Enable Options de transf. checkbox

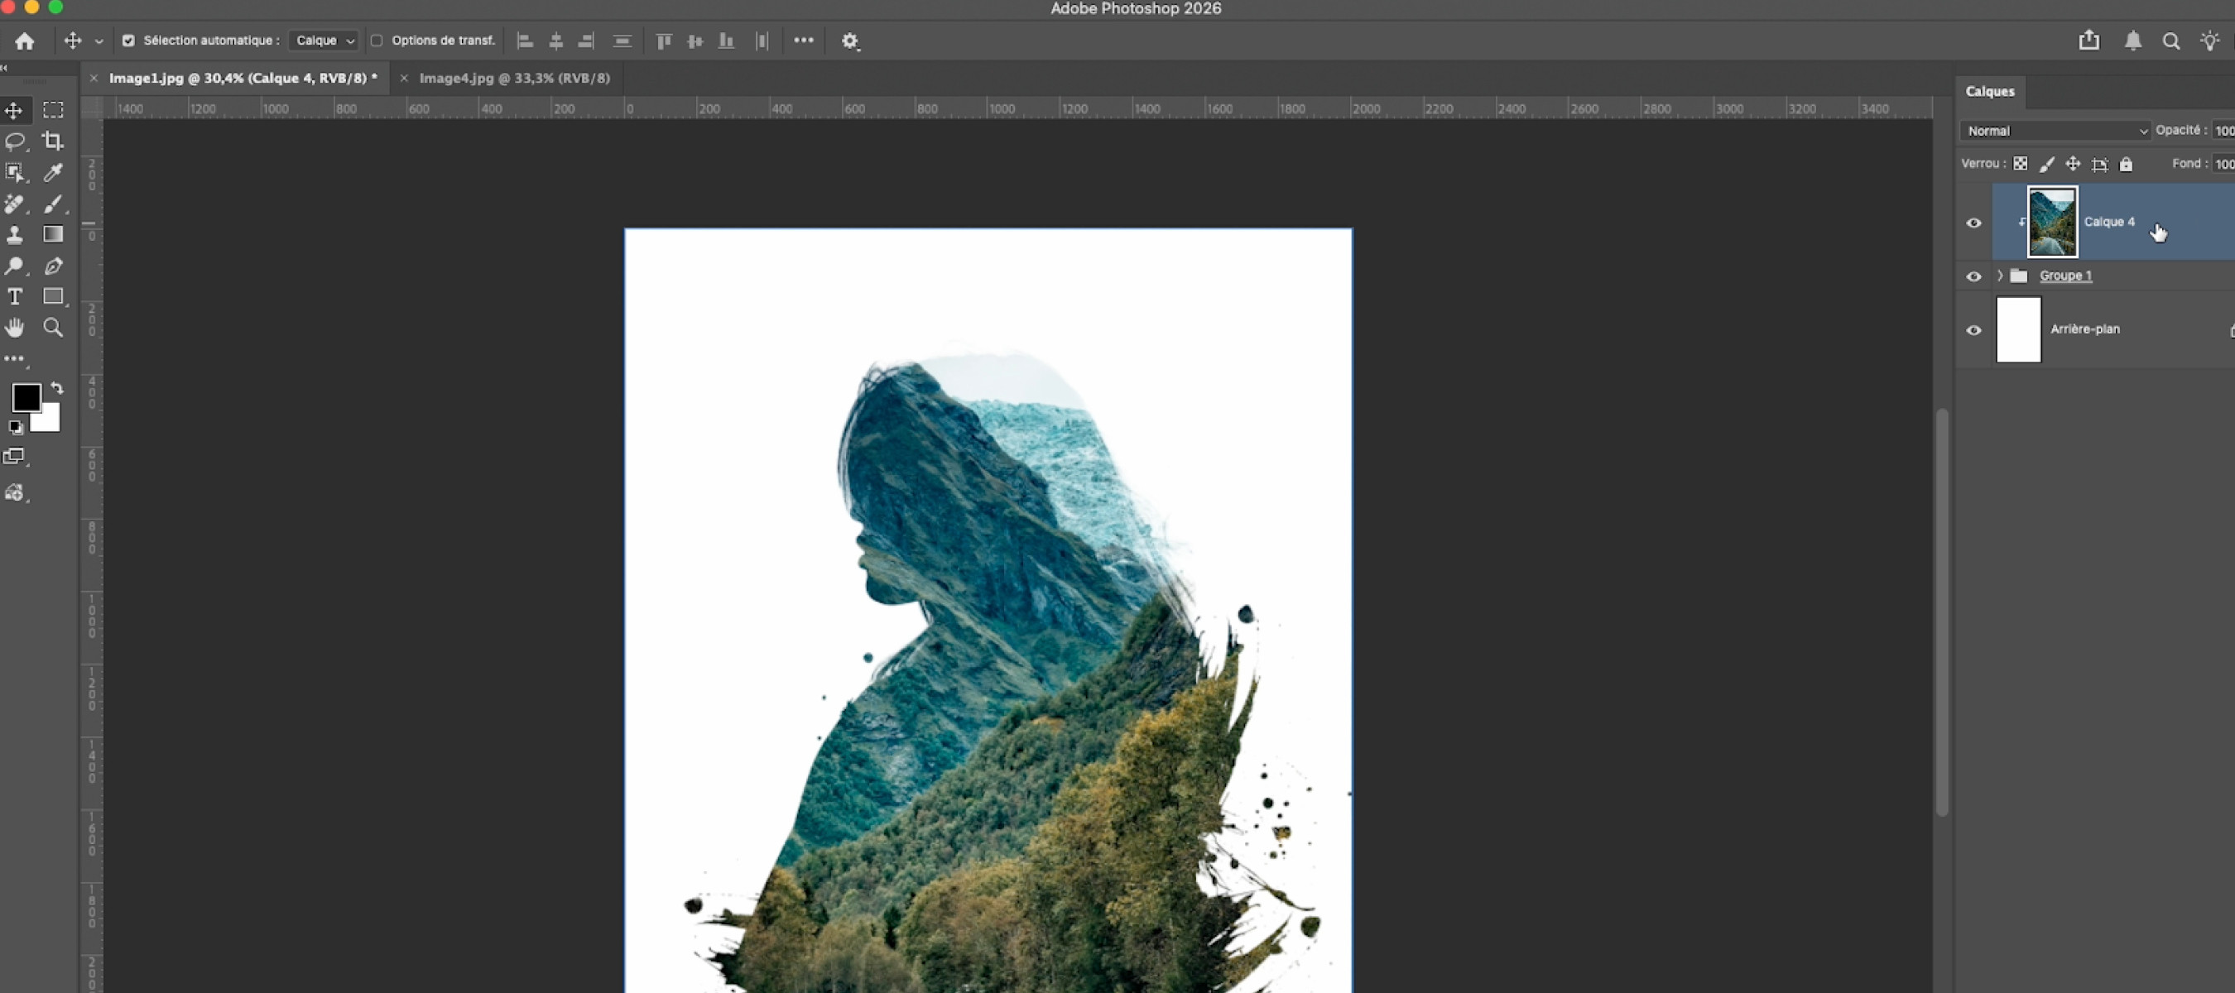[377, 41]
